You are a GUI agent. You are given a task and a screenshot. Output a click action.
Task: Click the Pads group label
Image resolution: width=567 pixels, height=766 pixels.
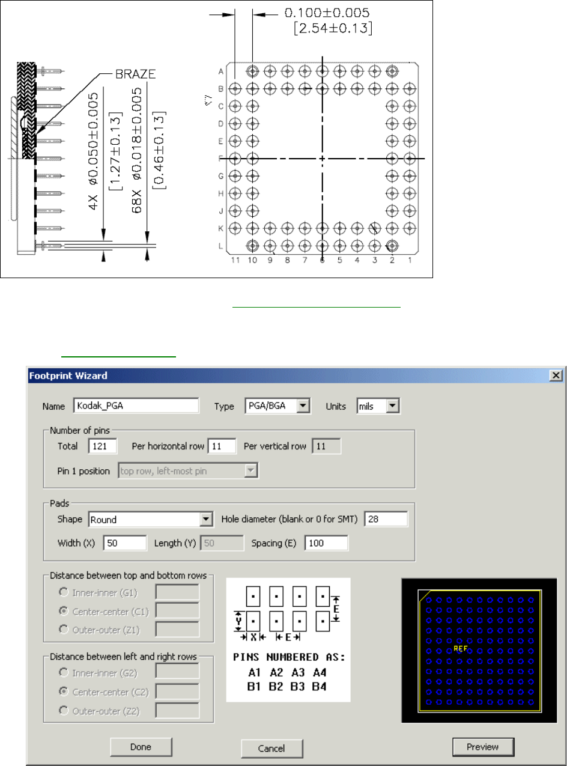[x=59, y=502]
